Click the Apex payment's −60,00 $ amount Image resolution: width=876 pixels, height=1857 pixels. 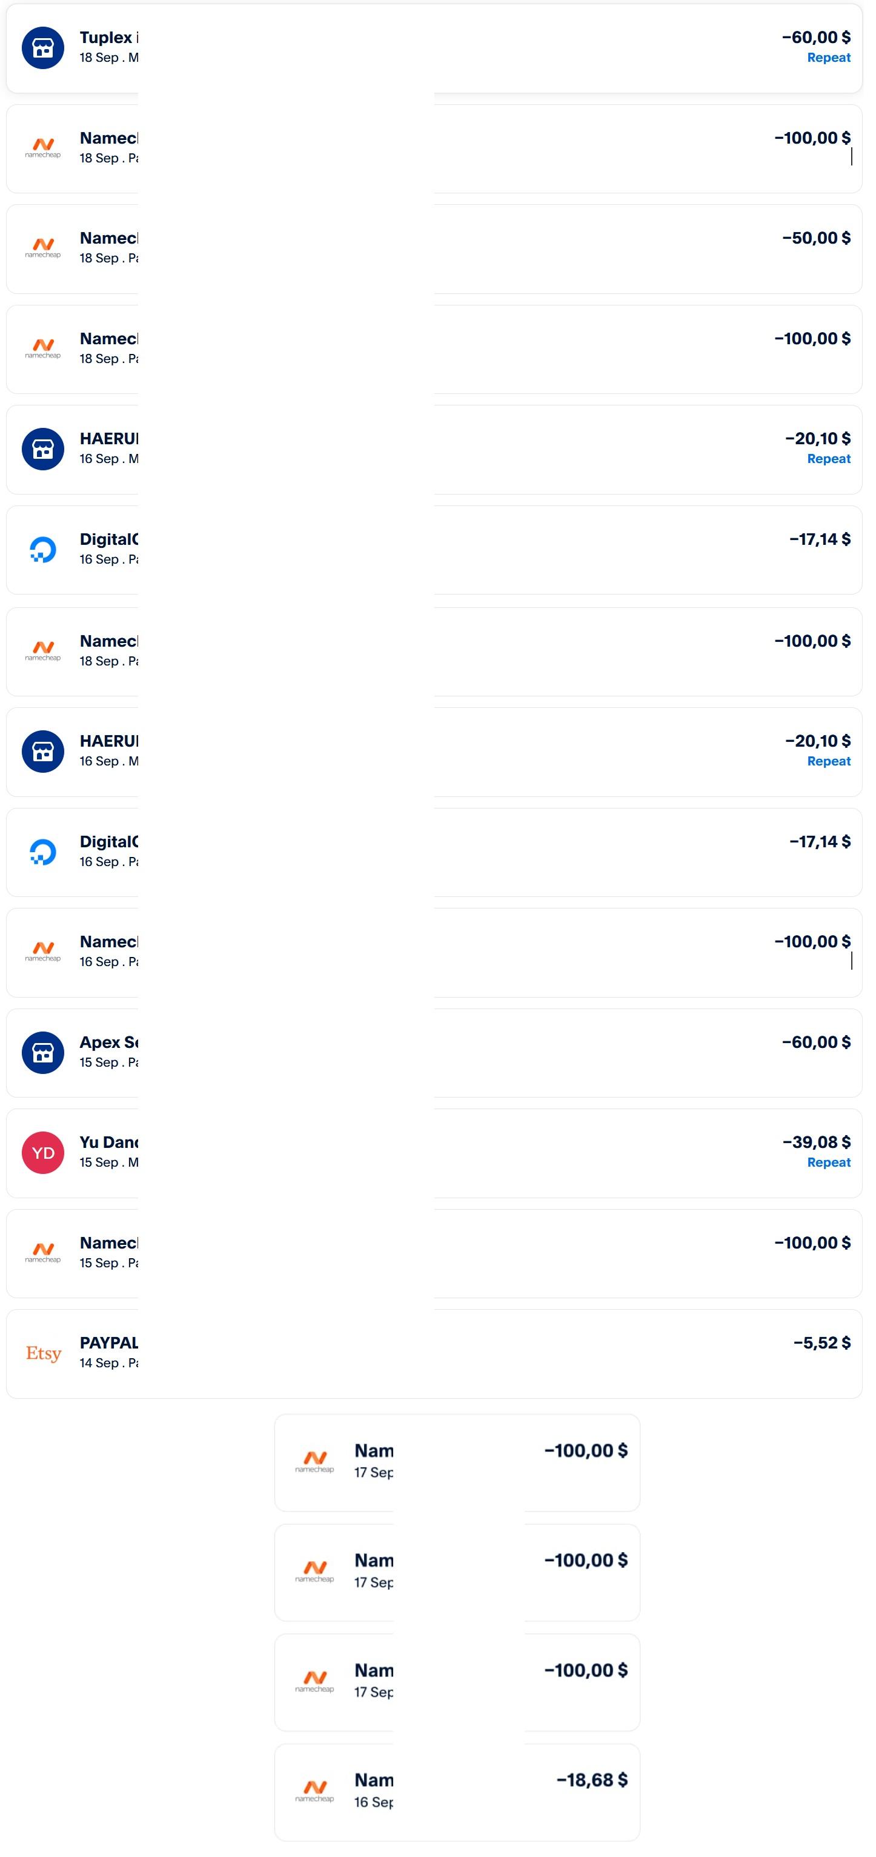(x=815, y=1042)
